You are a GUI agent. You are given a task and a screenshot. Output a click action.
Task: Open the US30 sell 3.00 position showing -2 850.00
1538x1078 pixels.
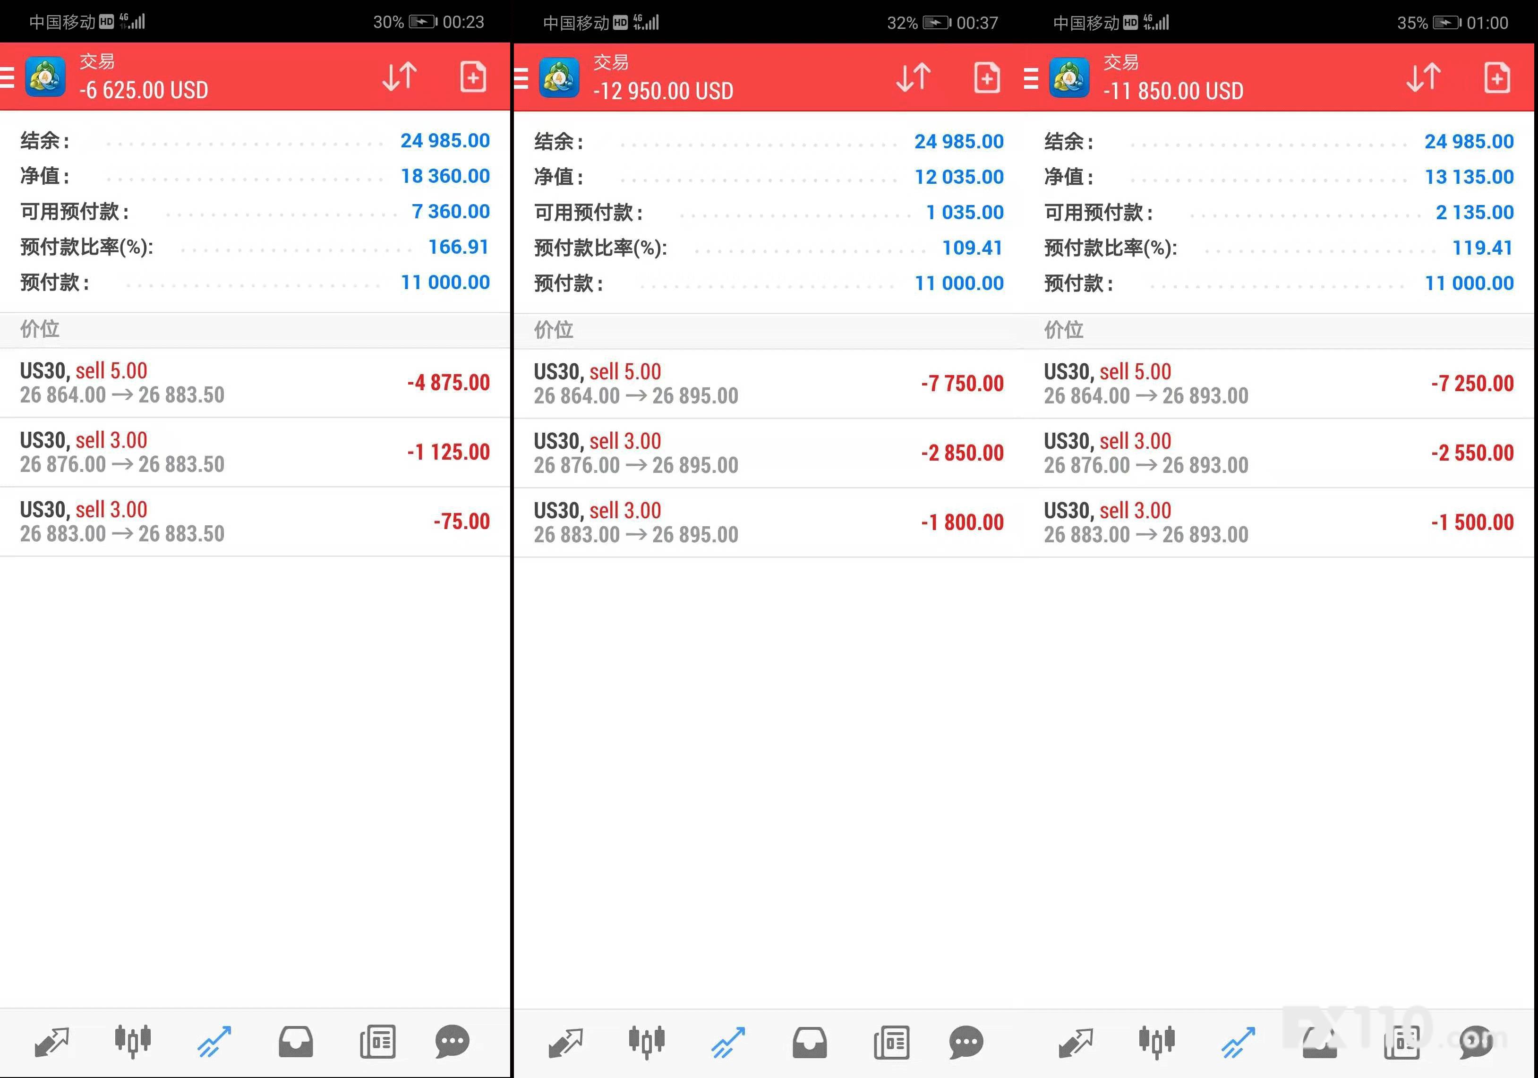coord(769,453)
